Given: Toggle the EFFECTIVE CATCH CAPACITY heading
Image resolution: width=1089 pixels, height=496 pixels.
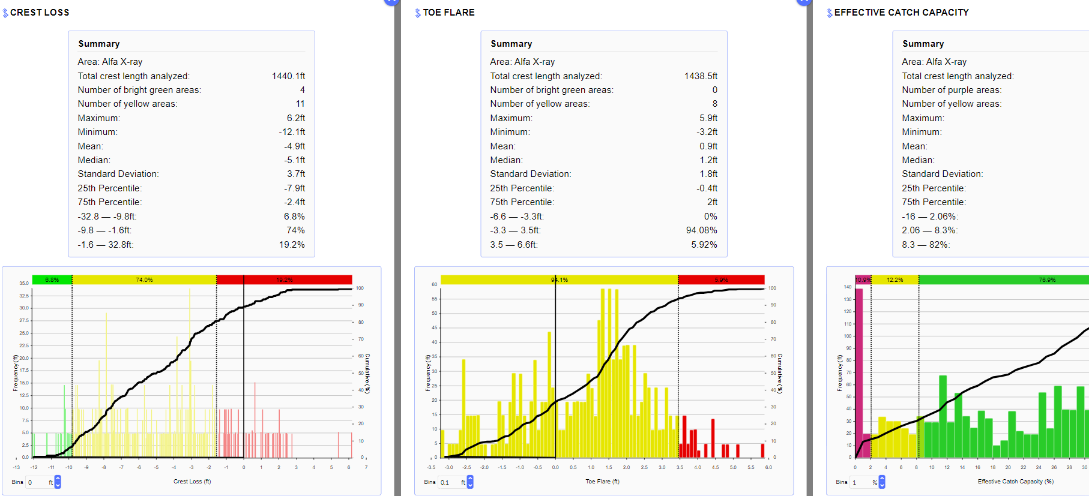Looking at the screenshot, I should click(901, 13).
